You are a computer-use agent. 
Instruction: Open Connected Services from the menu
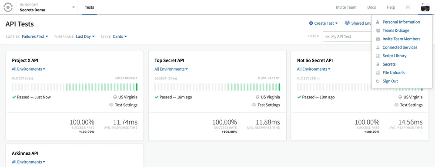[400, 47]
